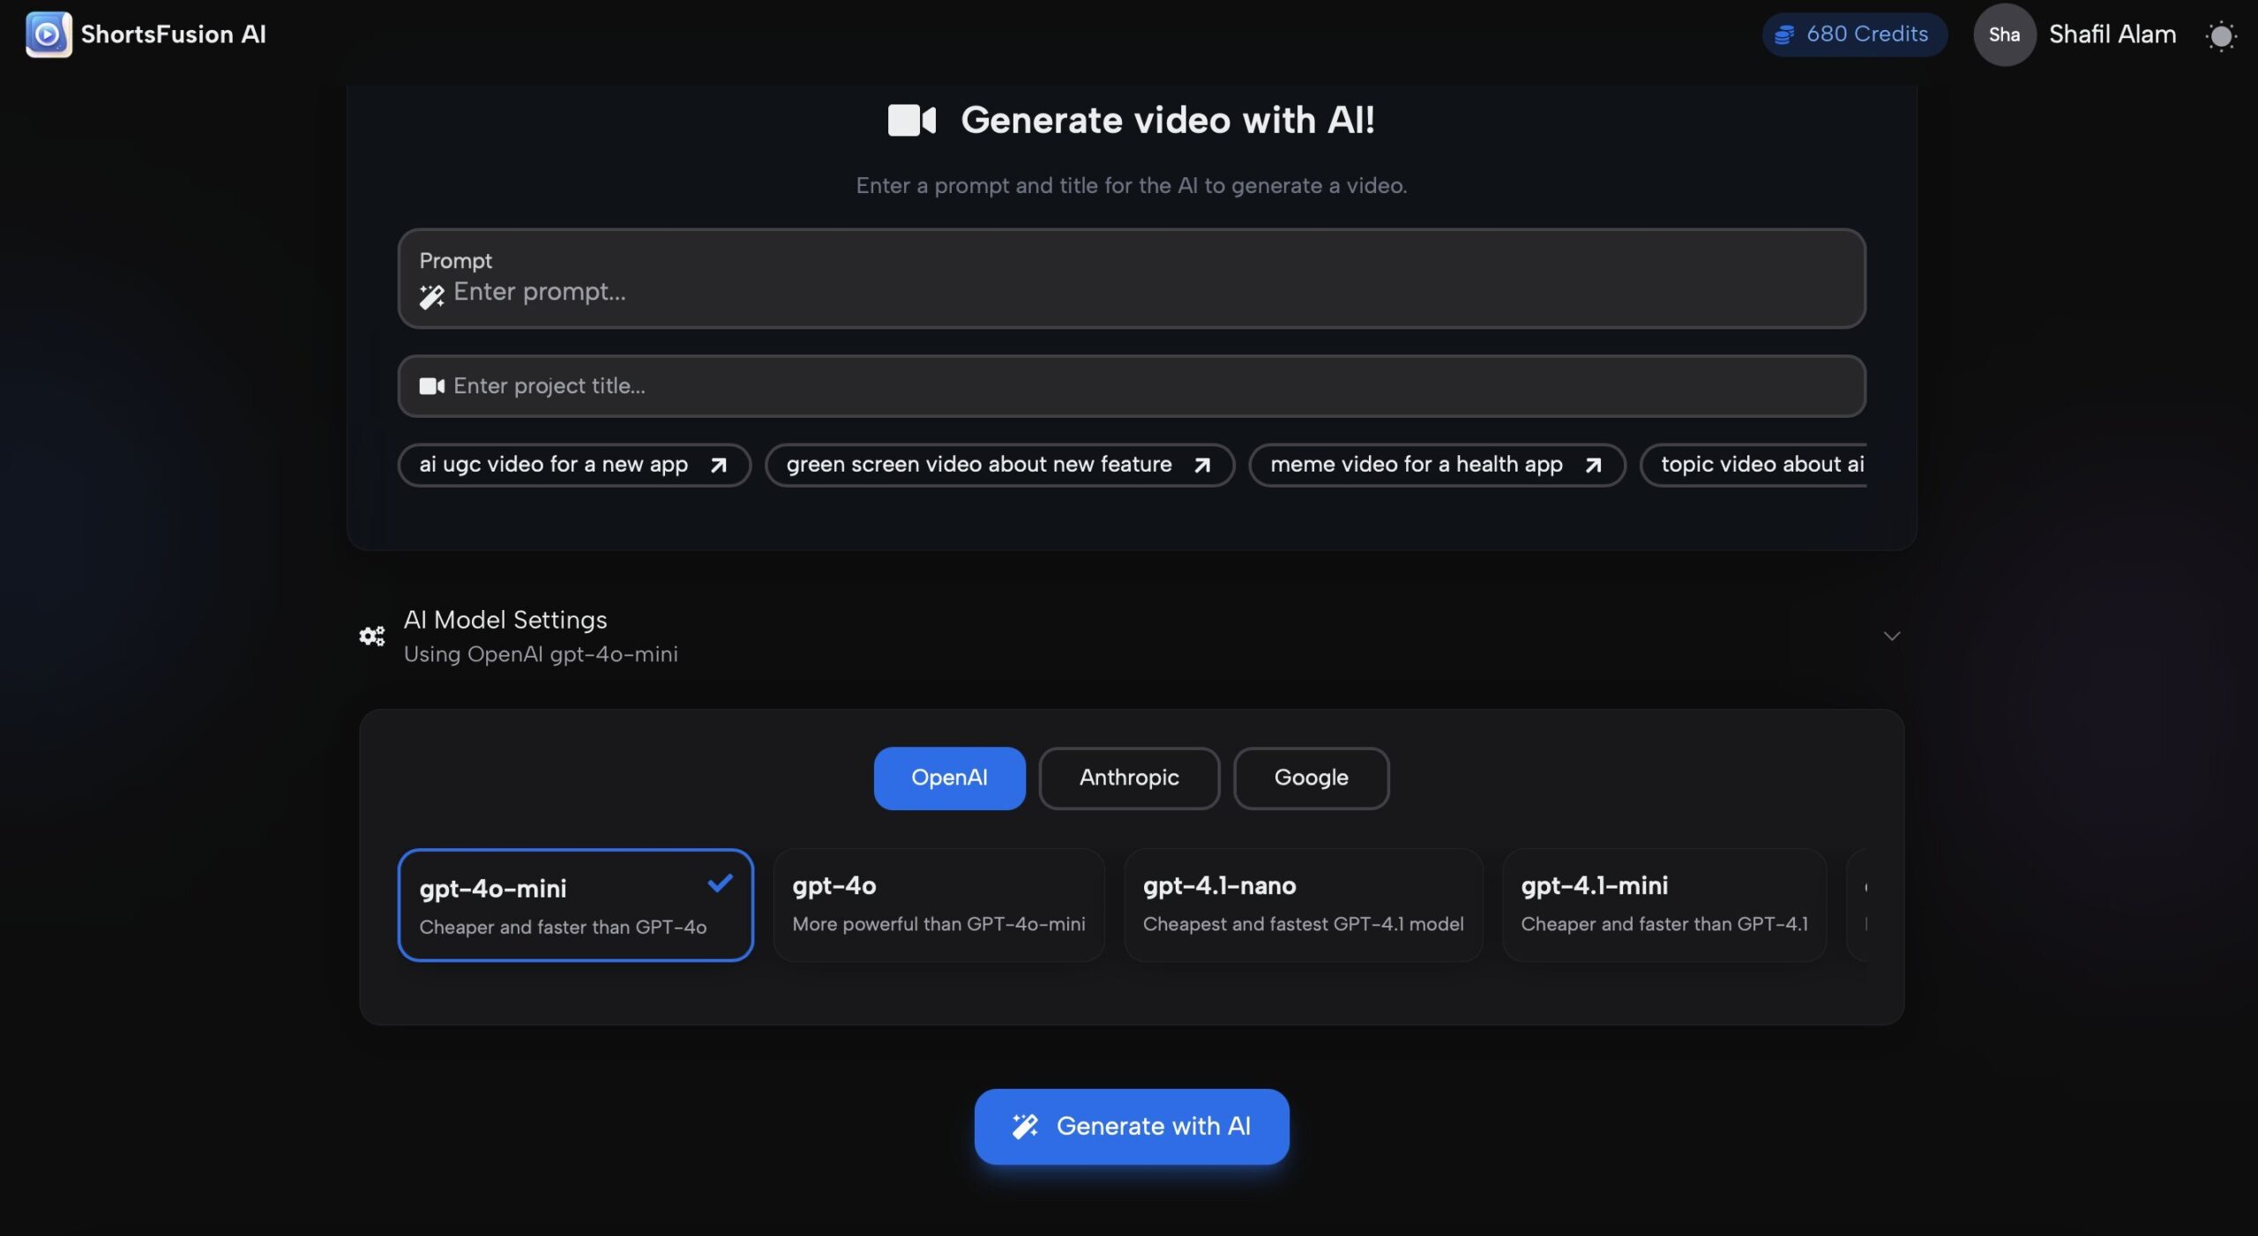Focus the Enter prompt text field
This screenshot has height=1236, width=2258.
[x=1132, y=279]
